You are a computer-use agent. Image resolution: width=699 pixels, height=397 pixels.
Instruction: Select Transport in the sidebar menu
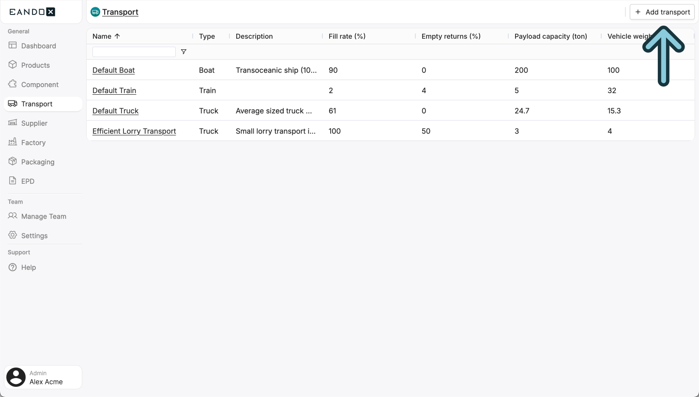37,103
